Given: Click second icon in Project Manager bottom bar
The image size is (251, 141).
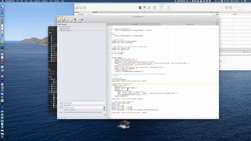Looking at the screenshot, I should coord(62,117).
